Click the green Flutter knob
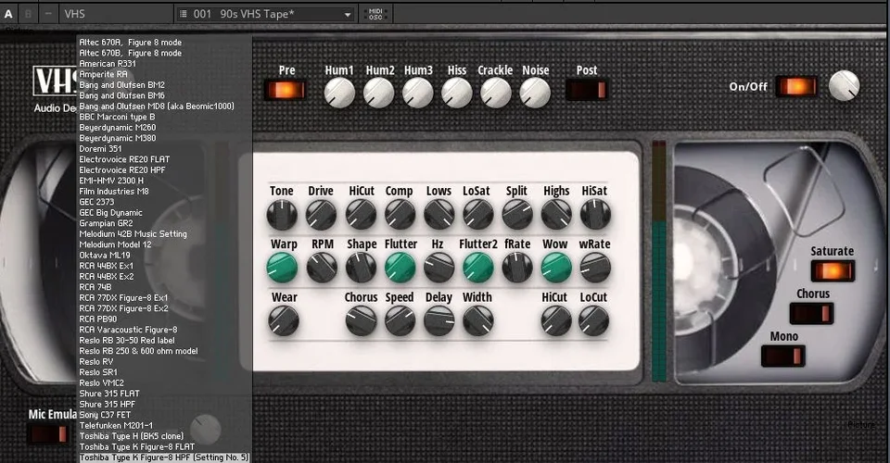Screen dimensions: 890x463 coord(400,268)
